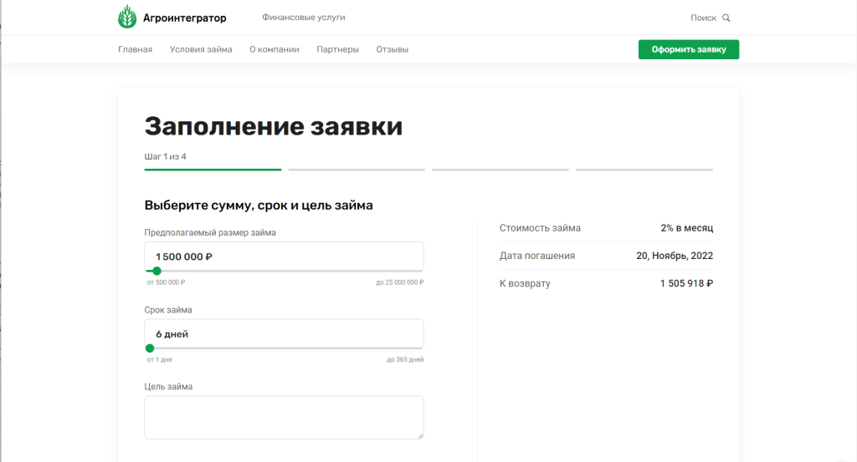This screenshot has width=857, height=462.
Task: Click the second step progress segment
Action: tap(357, 170)
